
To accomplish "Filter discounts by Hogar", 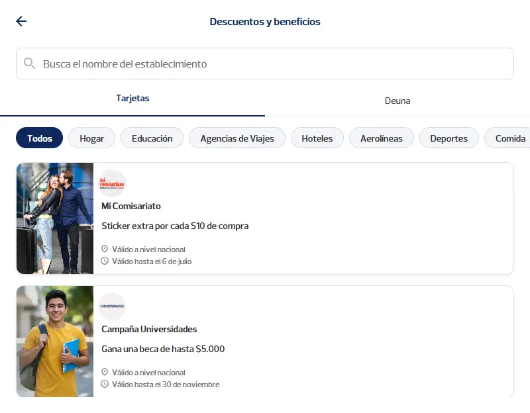I will (91, 138).
